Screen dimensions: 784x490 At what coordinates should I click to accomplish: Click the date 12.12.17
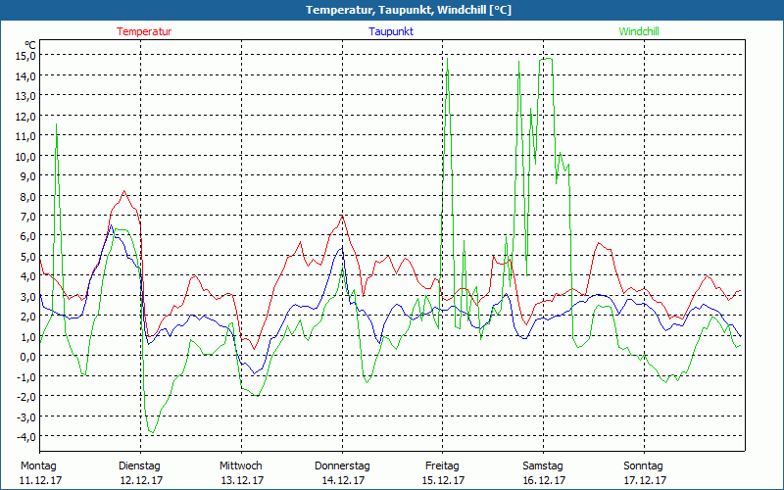tap(141, 480)
